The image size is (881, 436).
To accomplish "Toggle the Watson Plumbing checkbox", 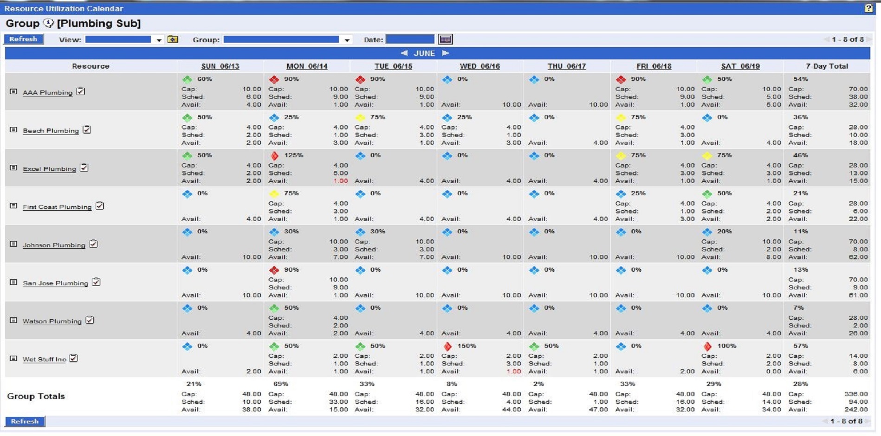I will point(90,320).
